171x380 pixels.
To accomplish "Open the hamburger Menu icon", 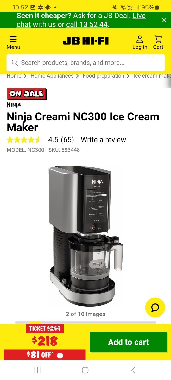I will [13, 39].
